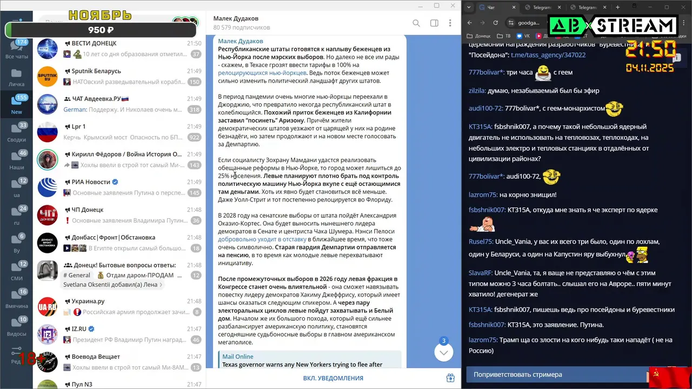
Task: Open the Сводки folder in Telegram sidebar
Action: click(16, 133)
